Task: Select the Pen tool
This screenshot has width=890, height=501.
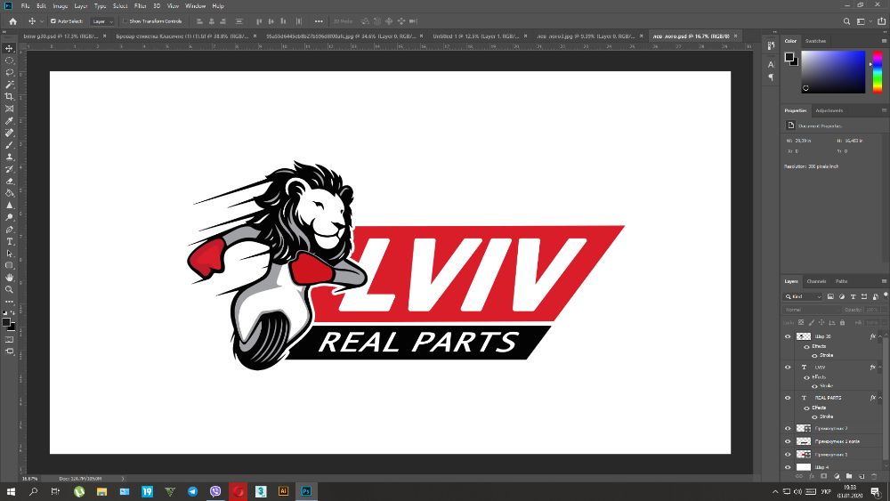Action: point(9,230)
